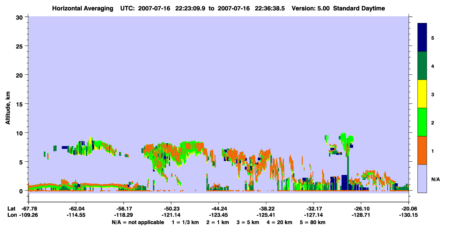
Task: Click the longitude value -118.29
Action: pyautogui.click(x=123, y=215)
